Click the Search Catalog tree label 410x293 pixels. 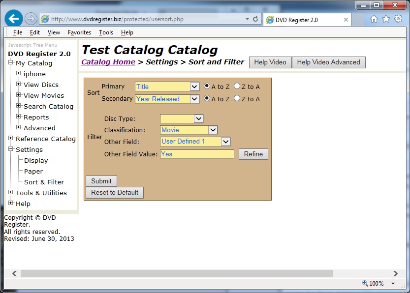(x=48, y=107)
